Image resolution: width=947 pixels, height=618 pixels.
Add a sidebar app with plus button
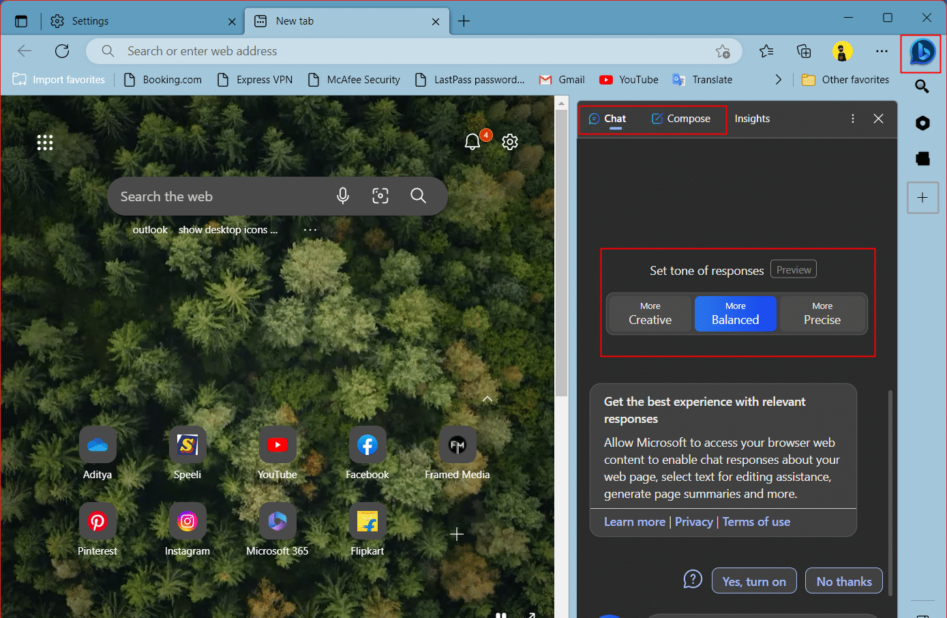click(922, 198)
